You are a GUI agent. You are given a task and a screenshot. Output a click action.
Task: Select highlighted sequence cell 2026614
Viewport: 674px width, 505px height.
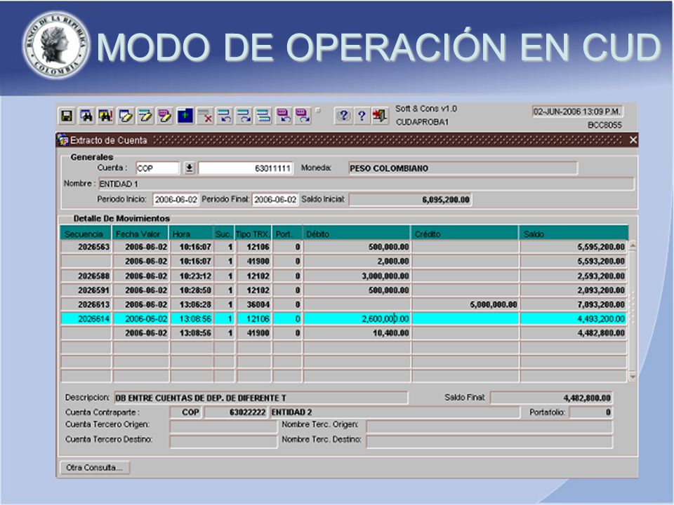point(86,318)
